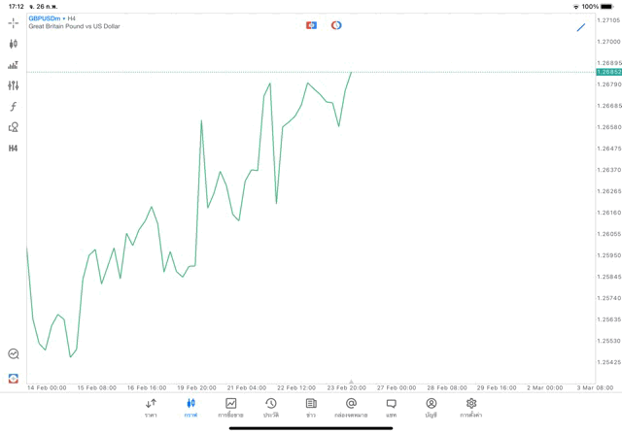Tap the red-blue app logo at bottom left

pyautogui.click(x=13, y=378)
